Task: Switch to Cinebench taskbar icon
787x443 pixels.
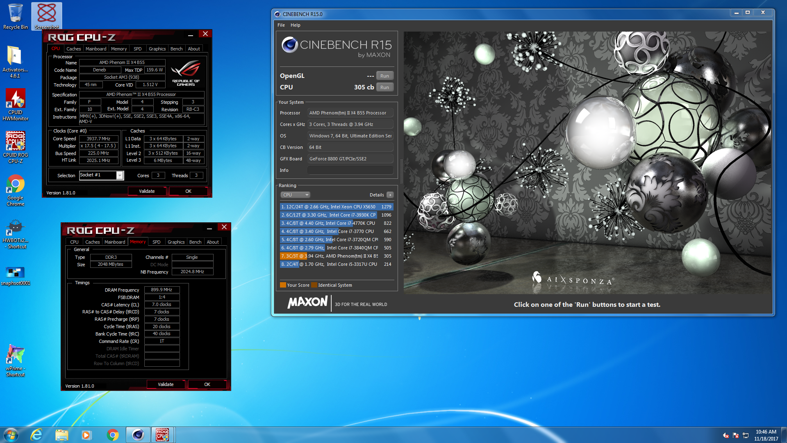Action: point(138,435)
